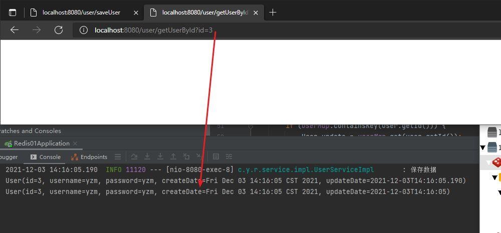Reload the getUserById page
501x233 pixels.
click(59, 30)
